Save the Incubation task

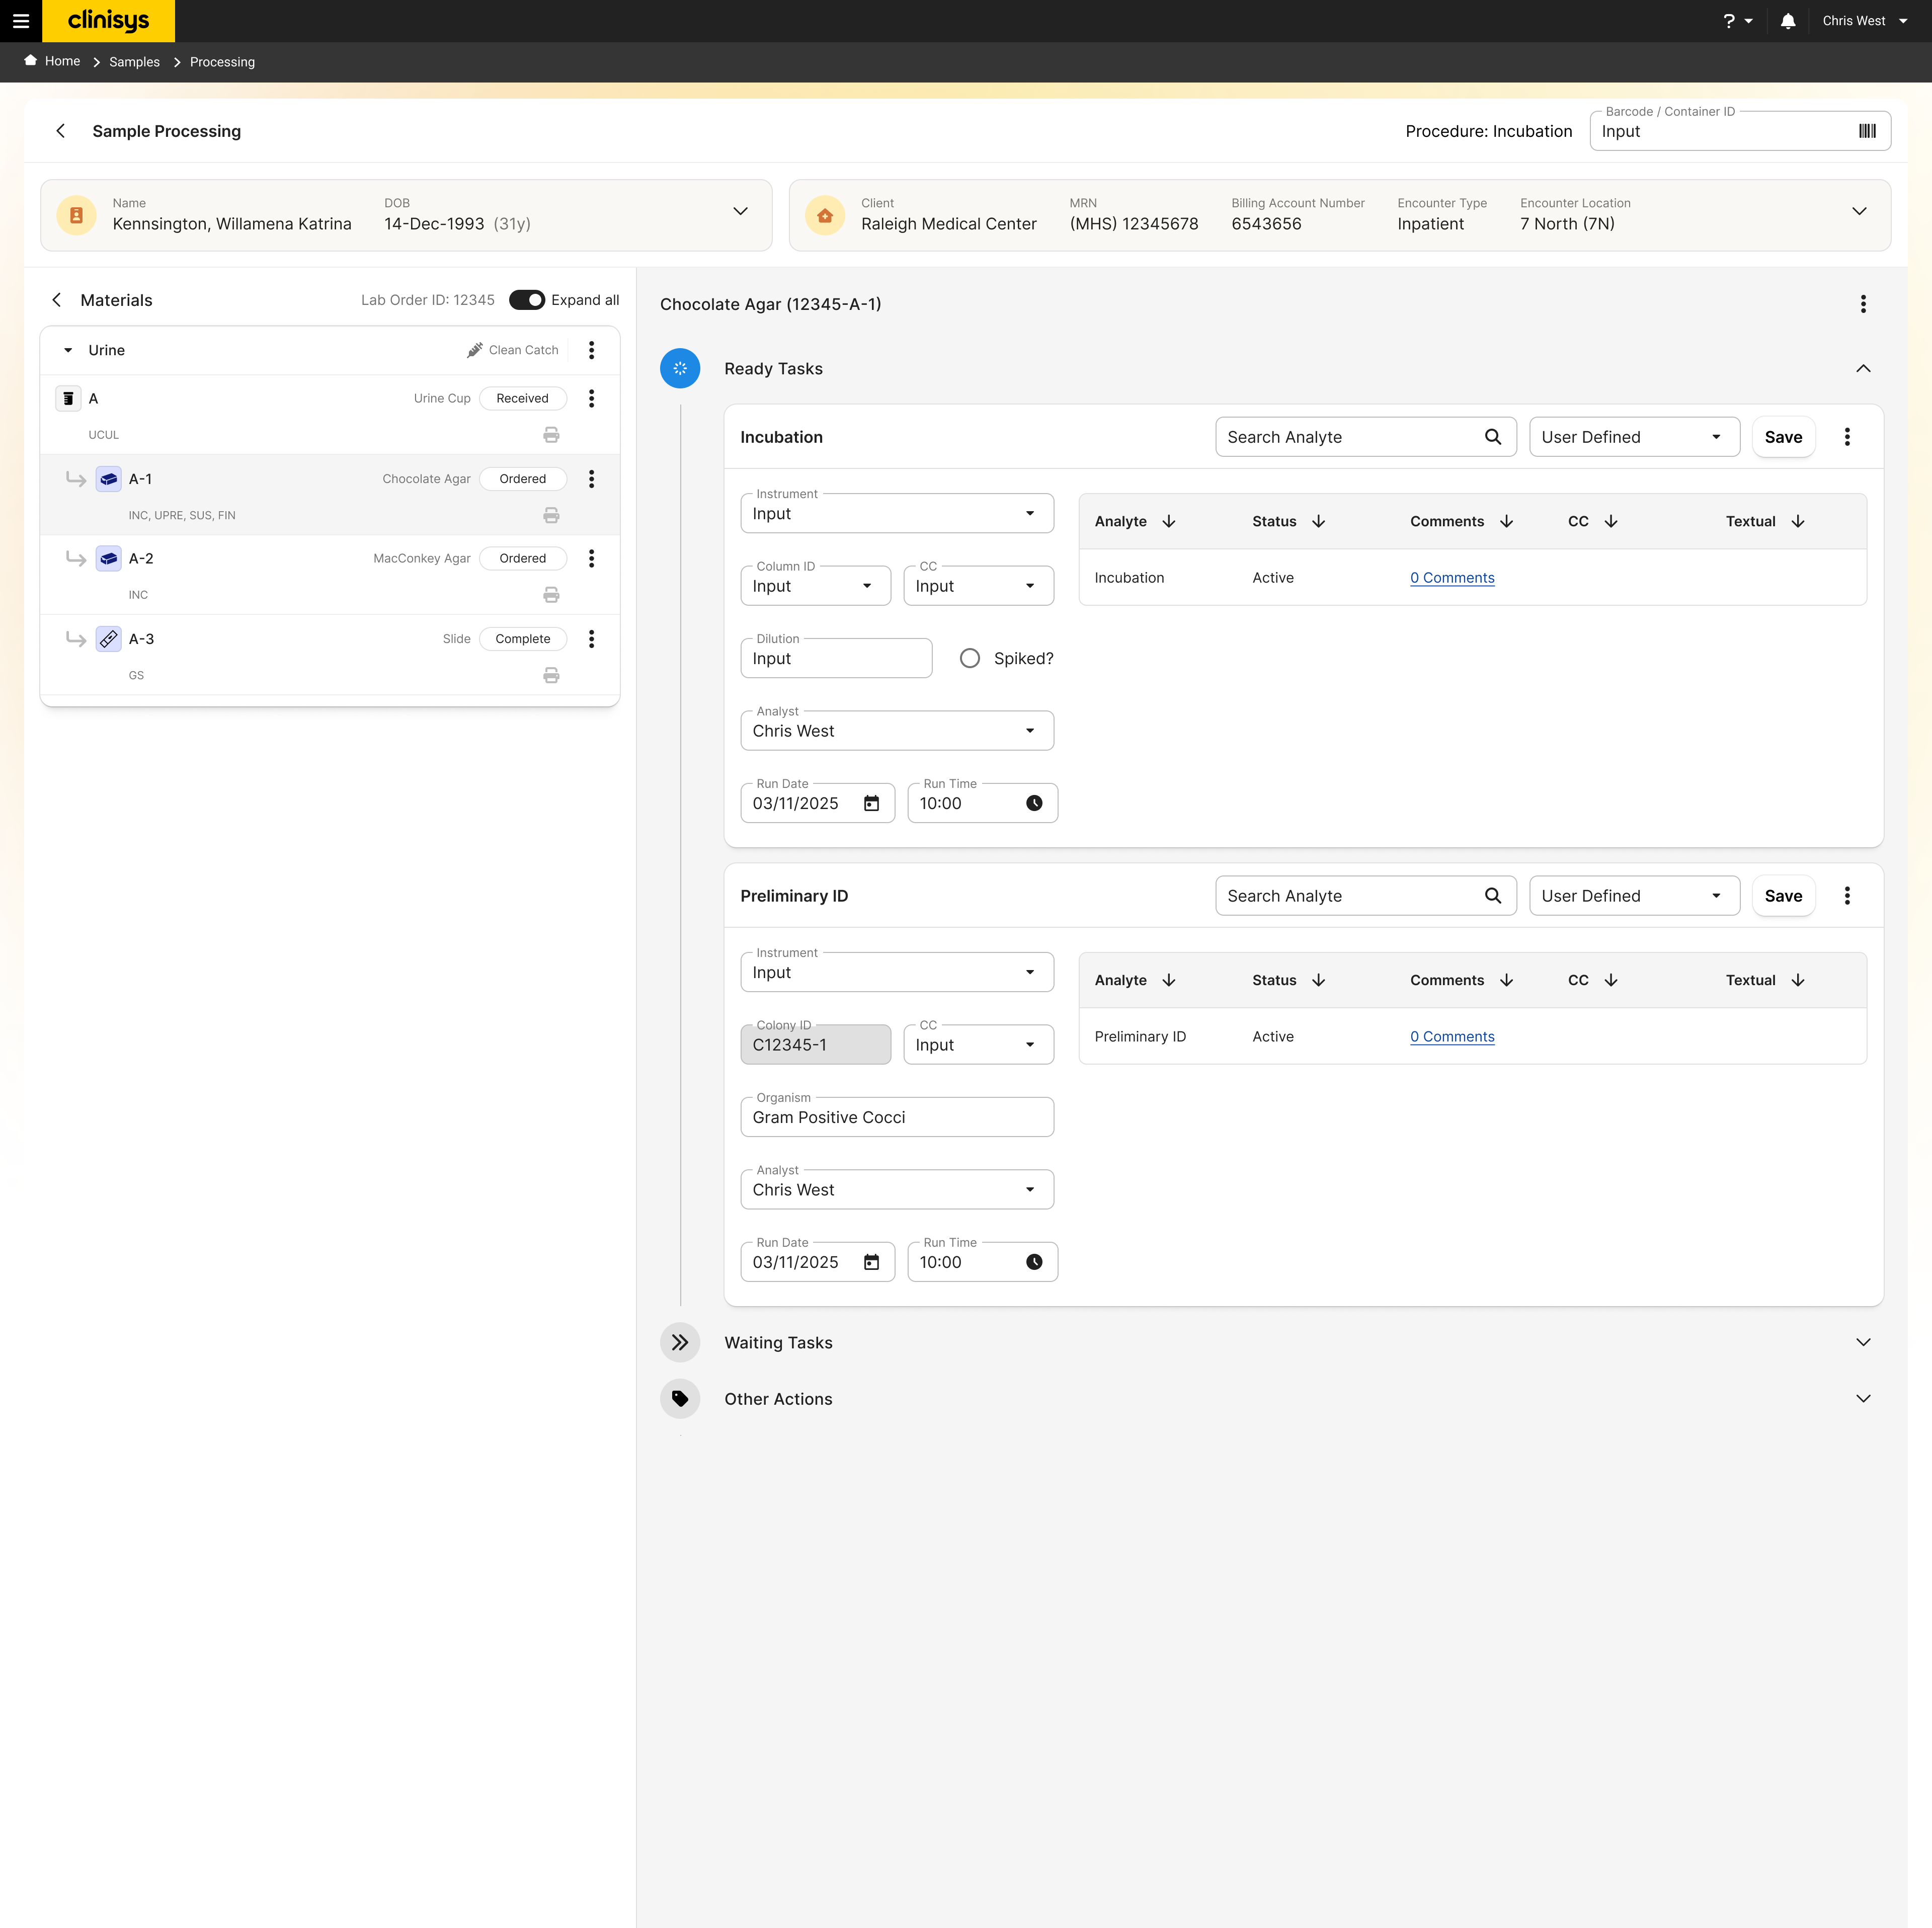1783,437
